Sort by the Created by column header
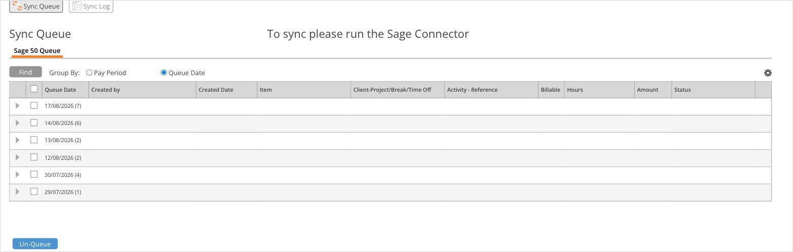Screen dimensions: 793x252 coord(142,90)
